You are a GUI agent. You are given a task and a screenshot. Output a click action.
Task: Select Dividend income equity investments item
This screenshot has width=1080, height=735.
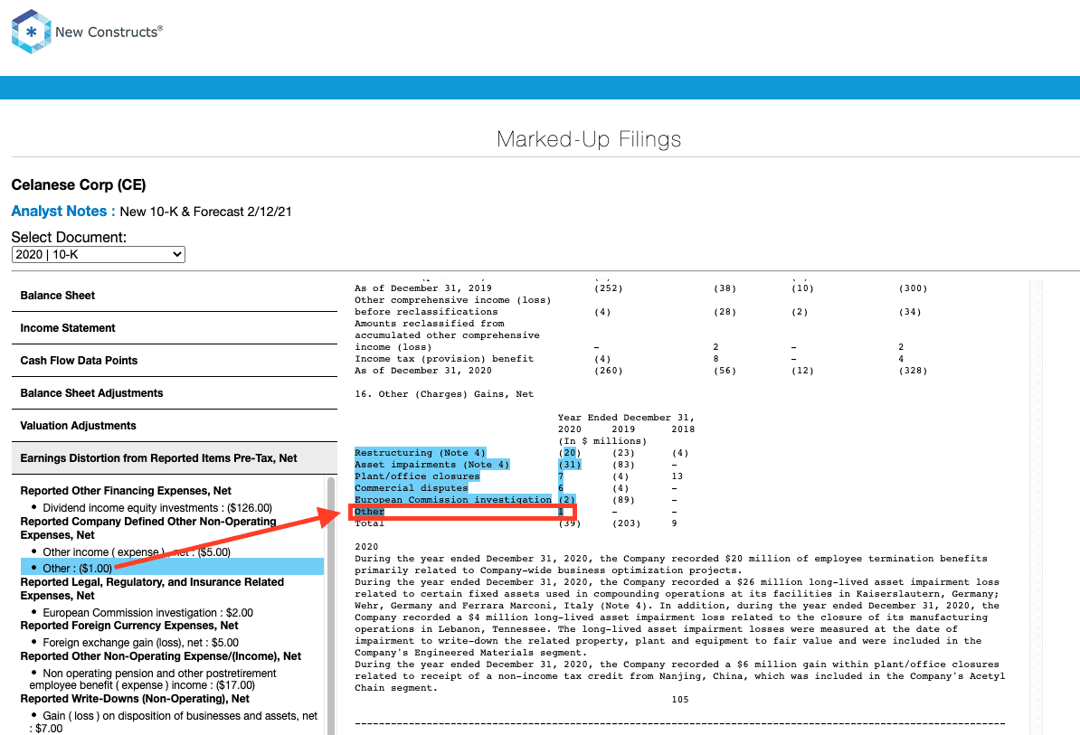pos(157,508)
